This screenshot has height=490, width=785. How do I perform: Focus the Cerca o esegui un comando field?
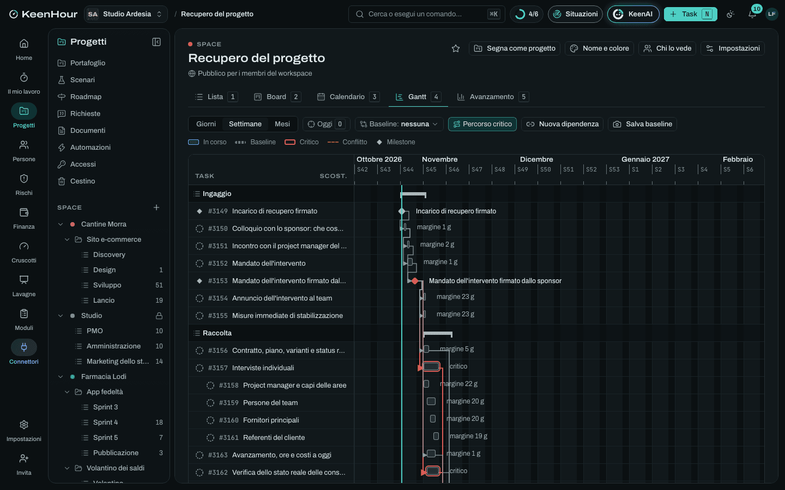(x=426, y=14)
